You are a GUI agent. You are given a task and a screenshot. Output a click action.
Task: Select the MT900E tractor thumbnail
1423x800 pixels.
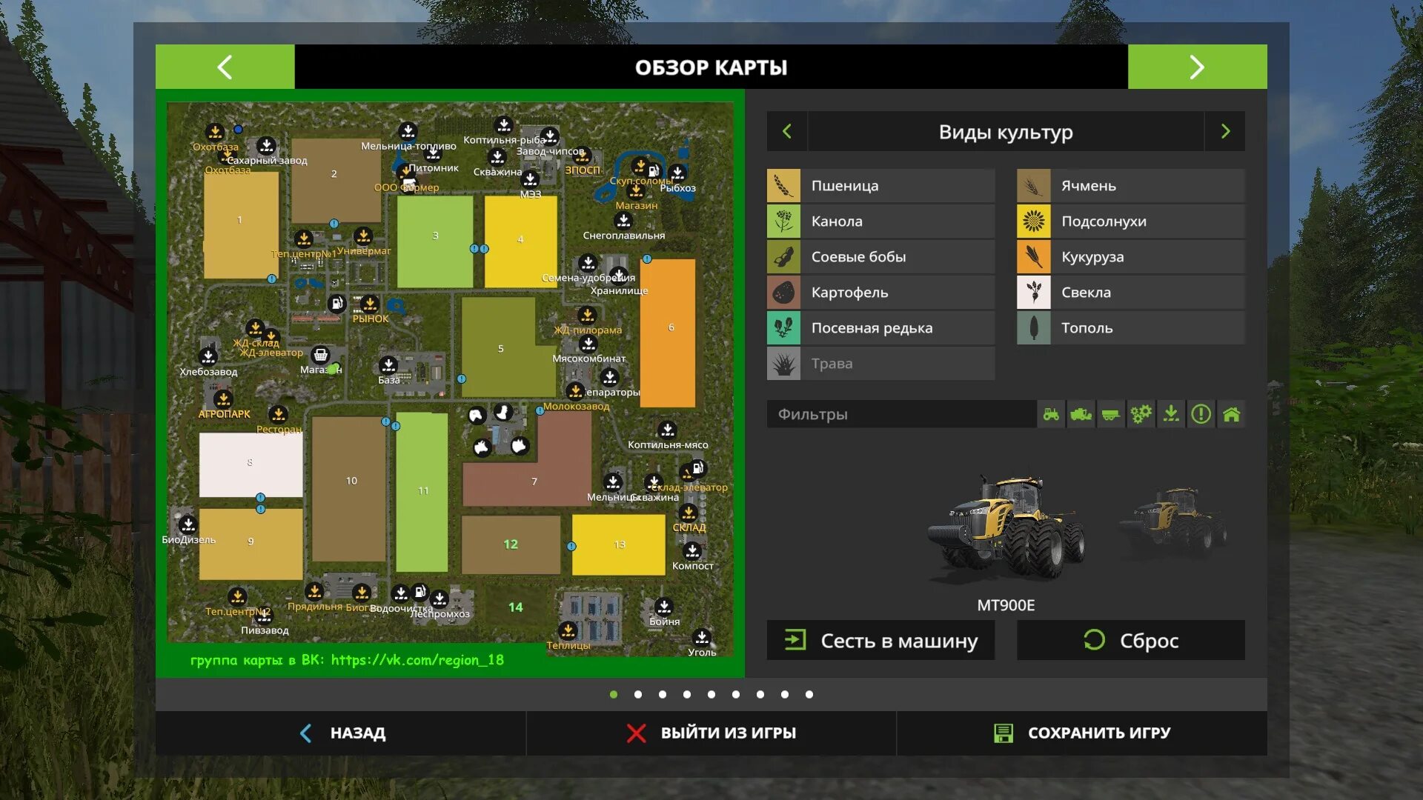(1006, 530)
